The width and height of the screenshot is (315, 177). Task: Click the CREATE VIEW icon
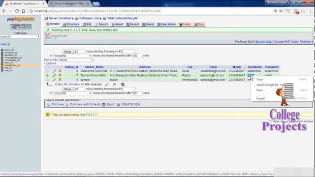pos(118,105)
